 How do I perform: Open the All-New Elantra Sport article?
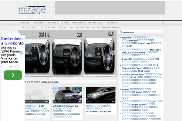coord(142,80)
